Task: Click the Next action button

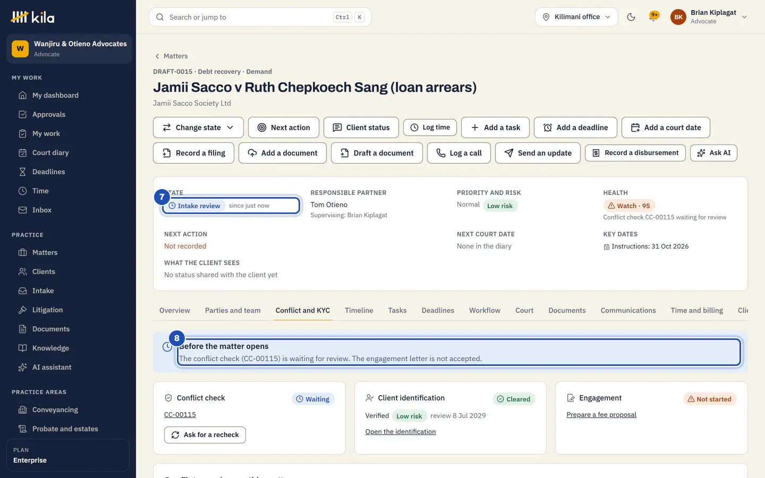Action: coord(284,127)
